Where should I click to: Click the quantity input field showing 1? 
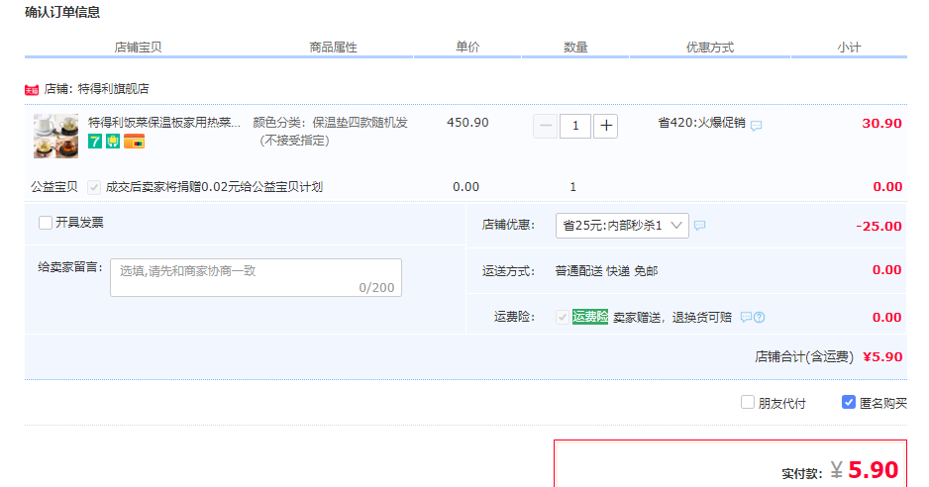tap(575, 126)
